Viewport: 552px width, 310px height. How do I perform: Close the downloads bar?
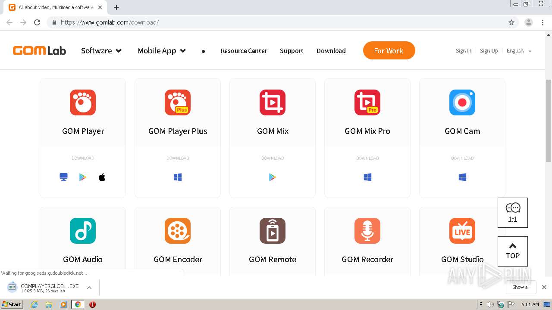[544, 287]
